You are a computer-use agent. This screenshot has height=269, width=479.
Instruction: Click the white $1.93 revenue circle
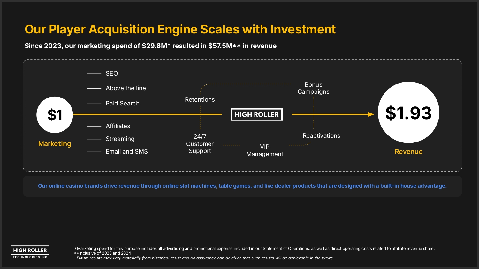click(408, 113)
